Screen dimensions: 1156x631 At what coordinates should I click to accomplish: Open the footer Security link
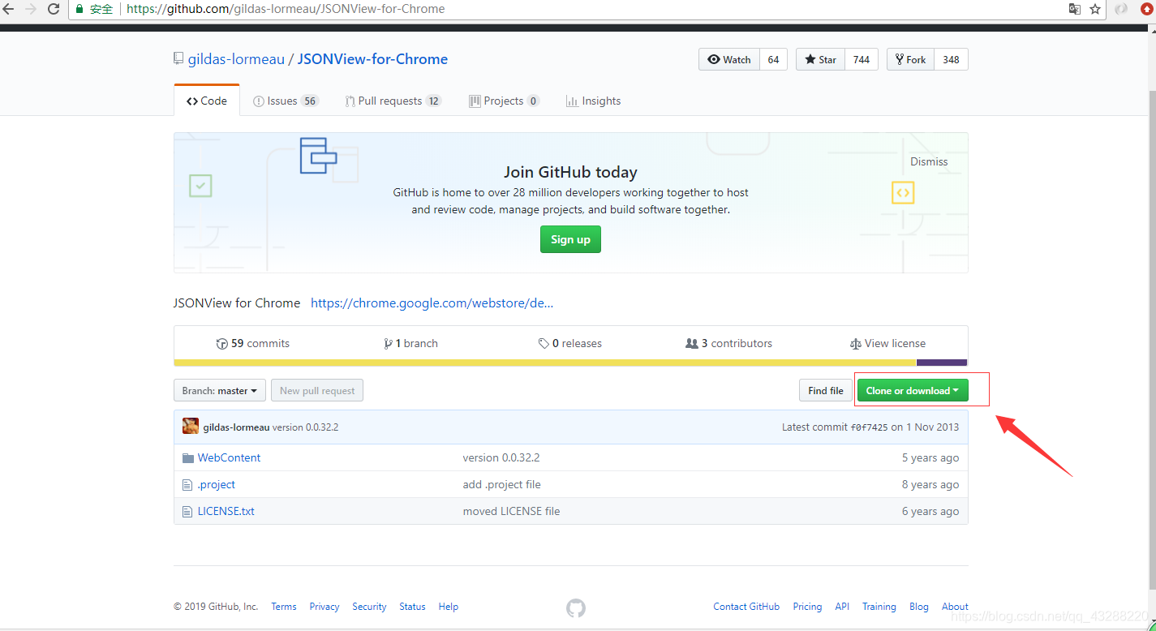coord(369,607)
